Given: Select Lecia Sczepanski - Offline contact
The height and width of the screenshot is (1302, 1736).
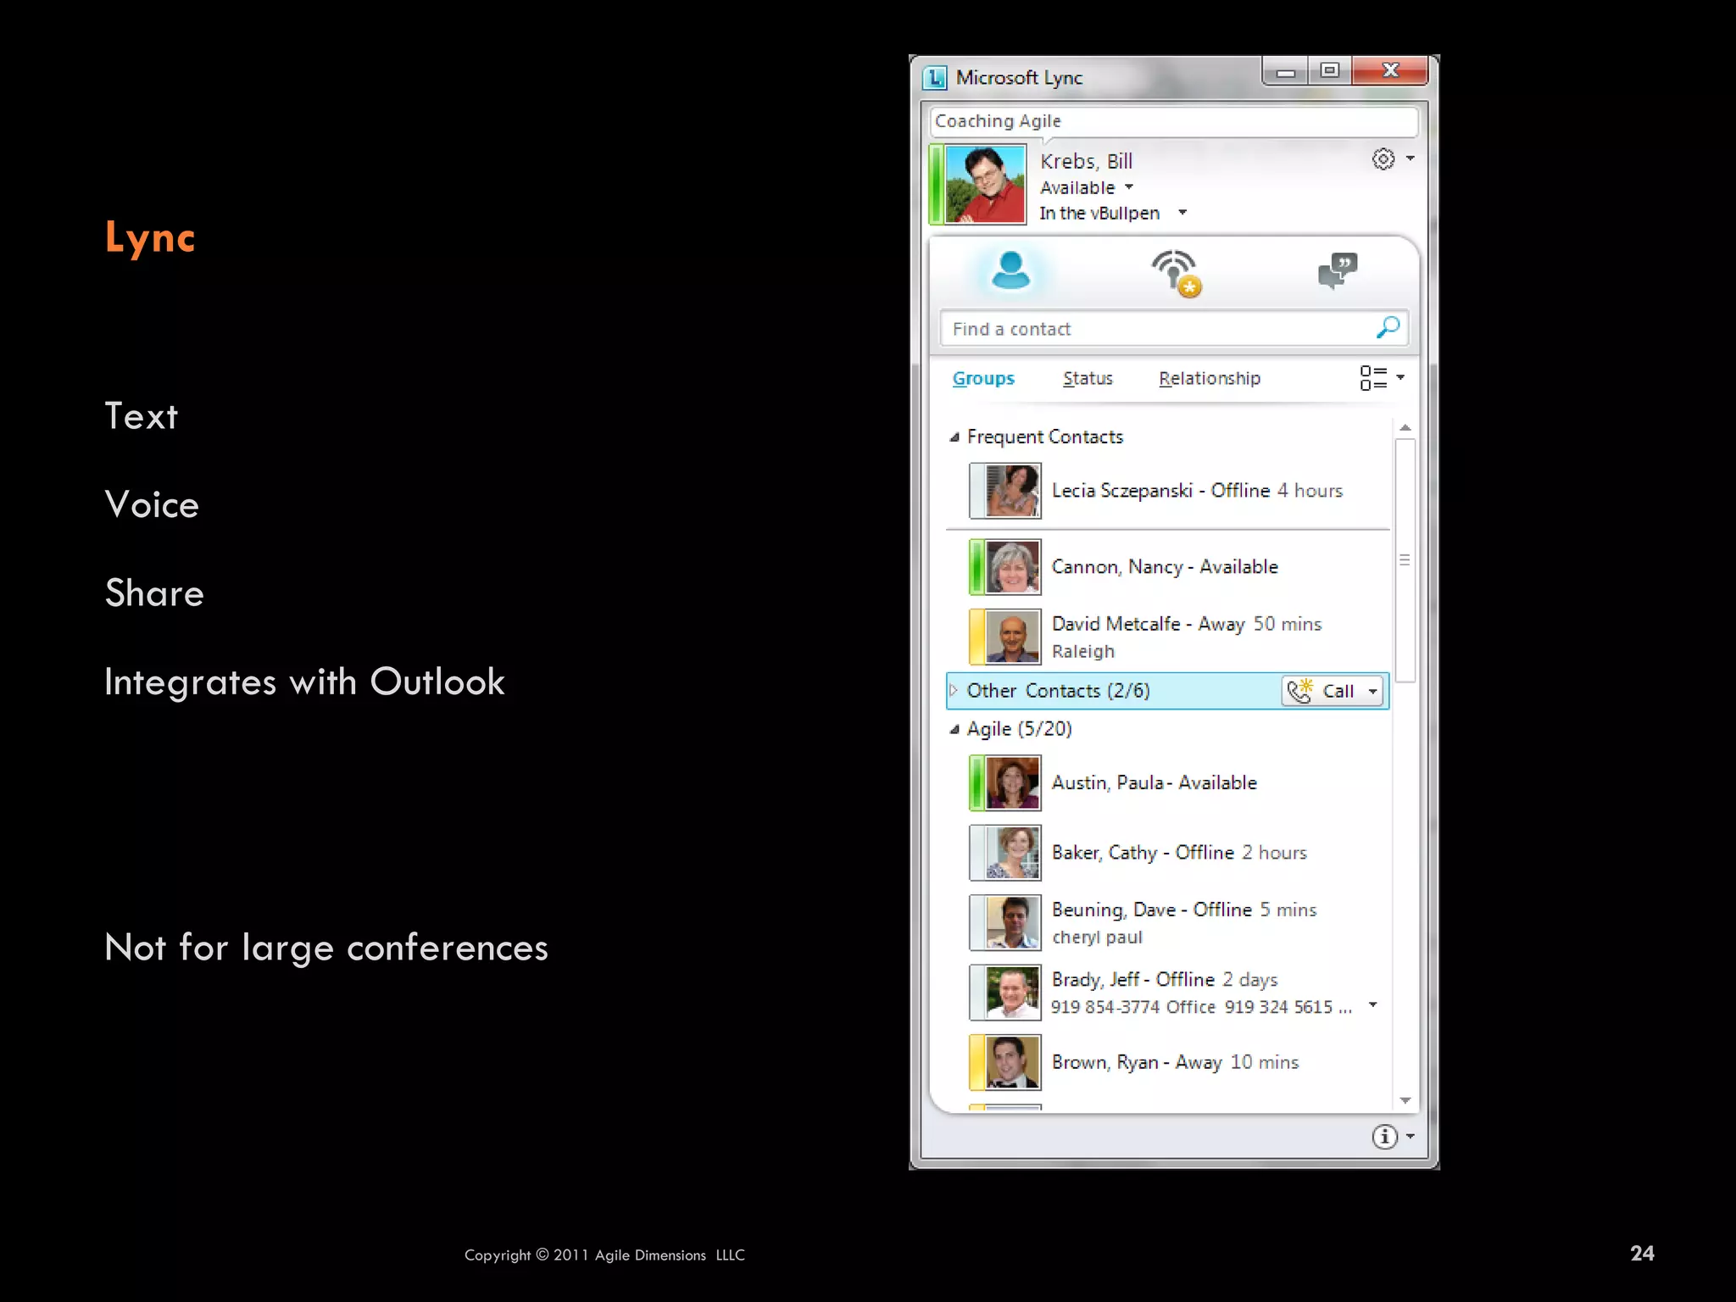Looking at the screenshot, I should (x=1168, y=491).
